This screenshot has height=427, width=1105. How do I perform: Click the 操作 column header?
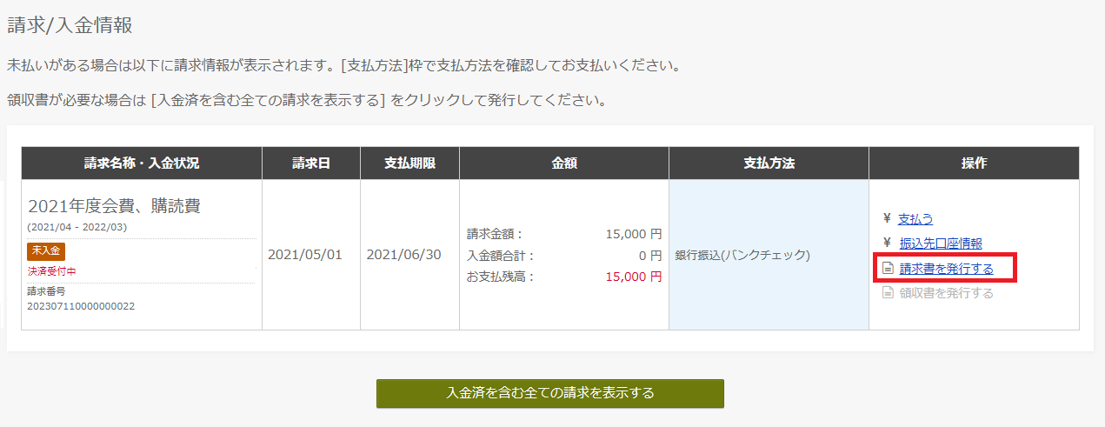[x=974, y=163]
